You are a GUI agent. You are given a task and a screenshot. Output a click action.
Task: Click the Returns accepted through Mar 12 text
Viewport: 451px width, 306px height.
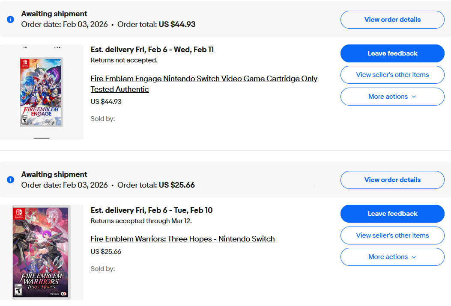click(141, 221)
